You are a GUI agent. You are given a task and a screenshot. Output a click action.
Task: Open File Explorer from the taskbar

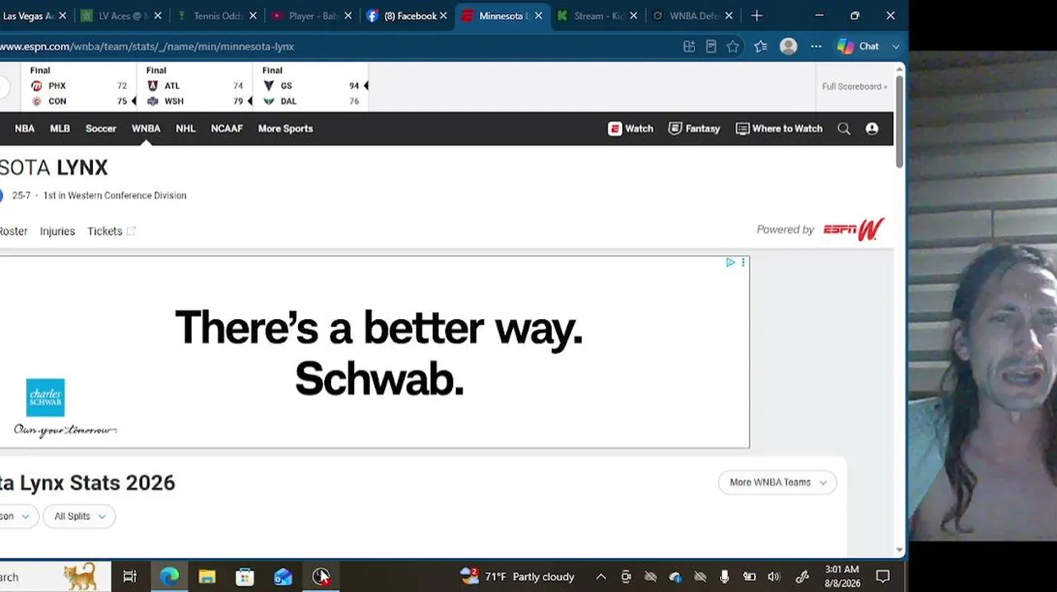207,576
